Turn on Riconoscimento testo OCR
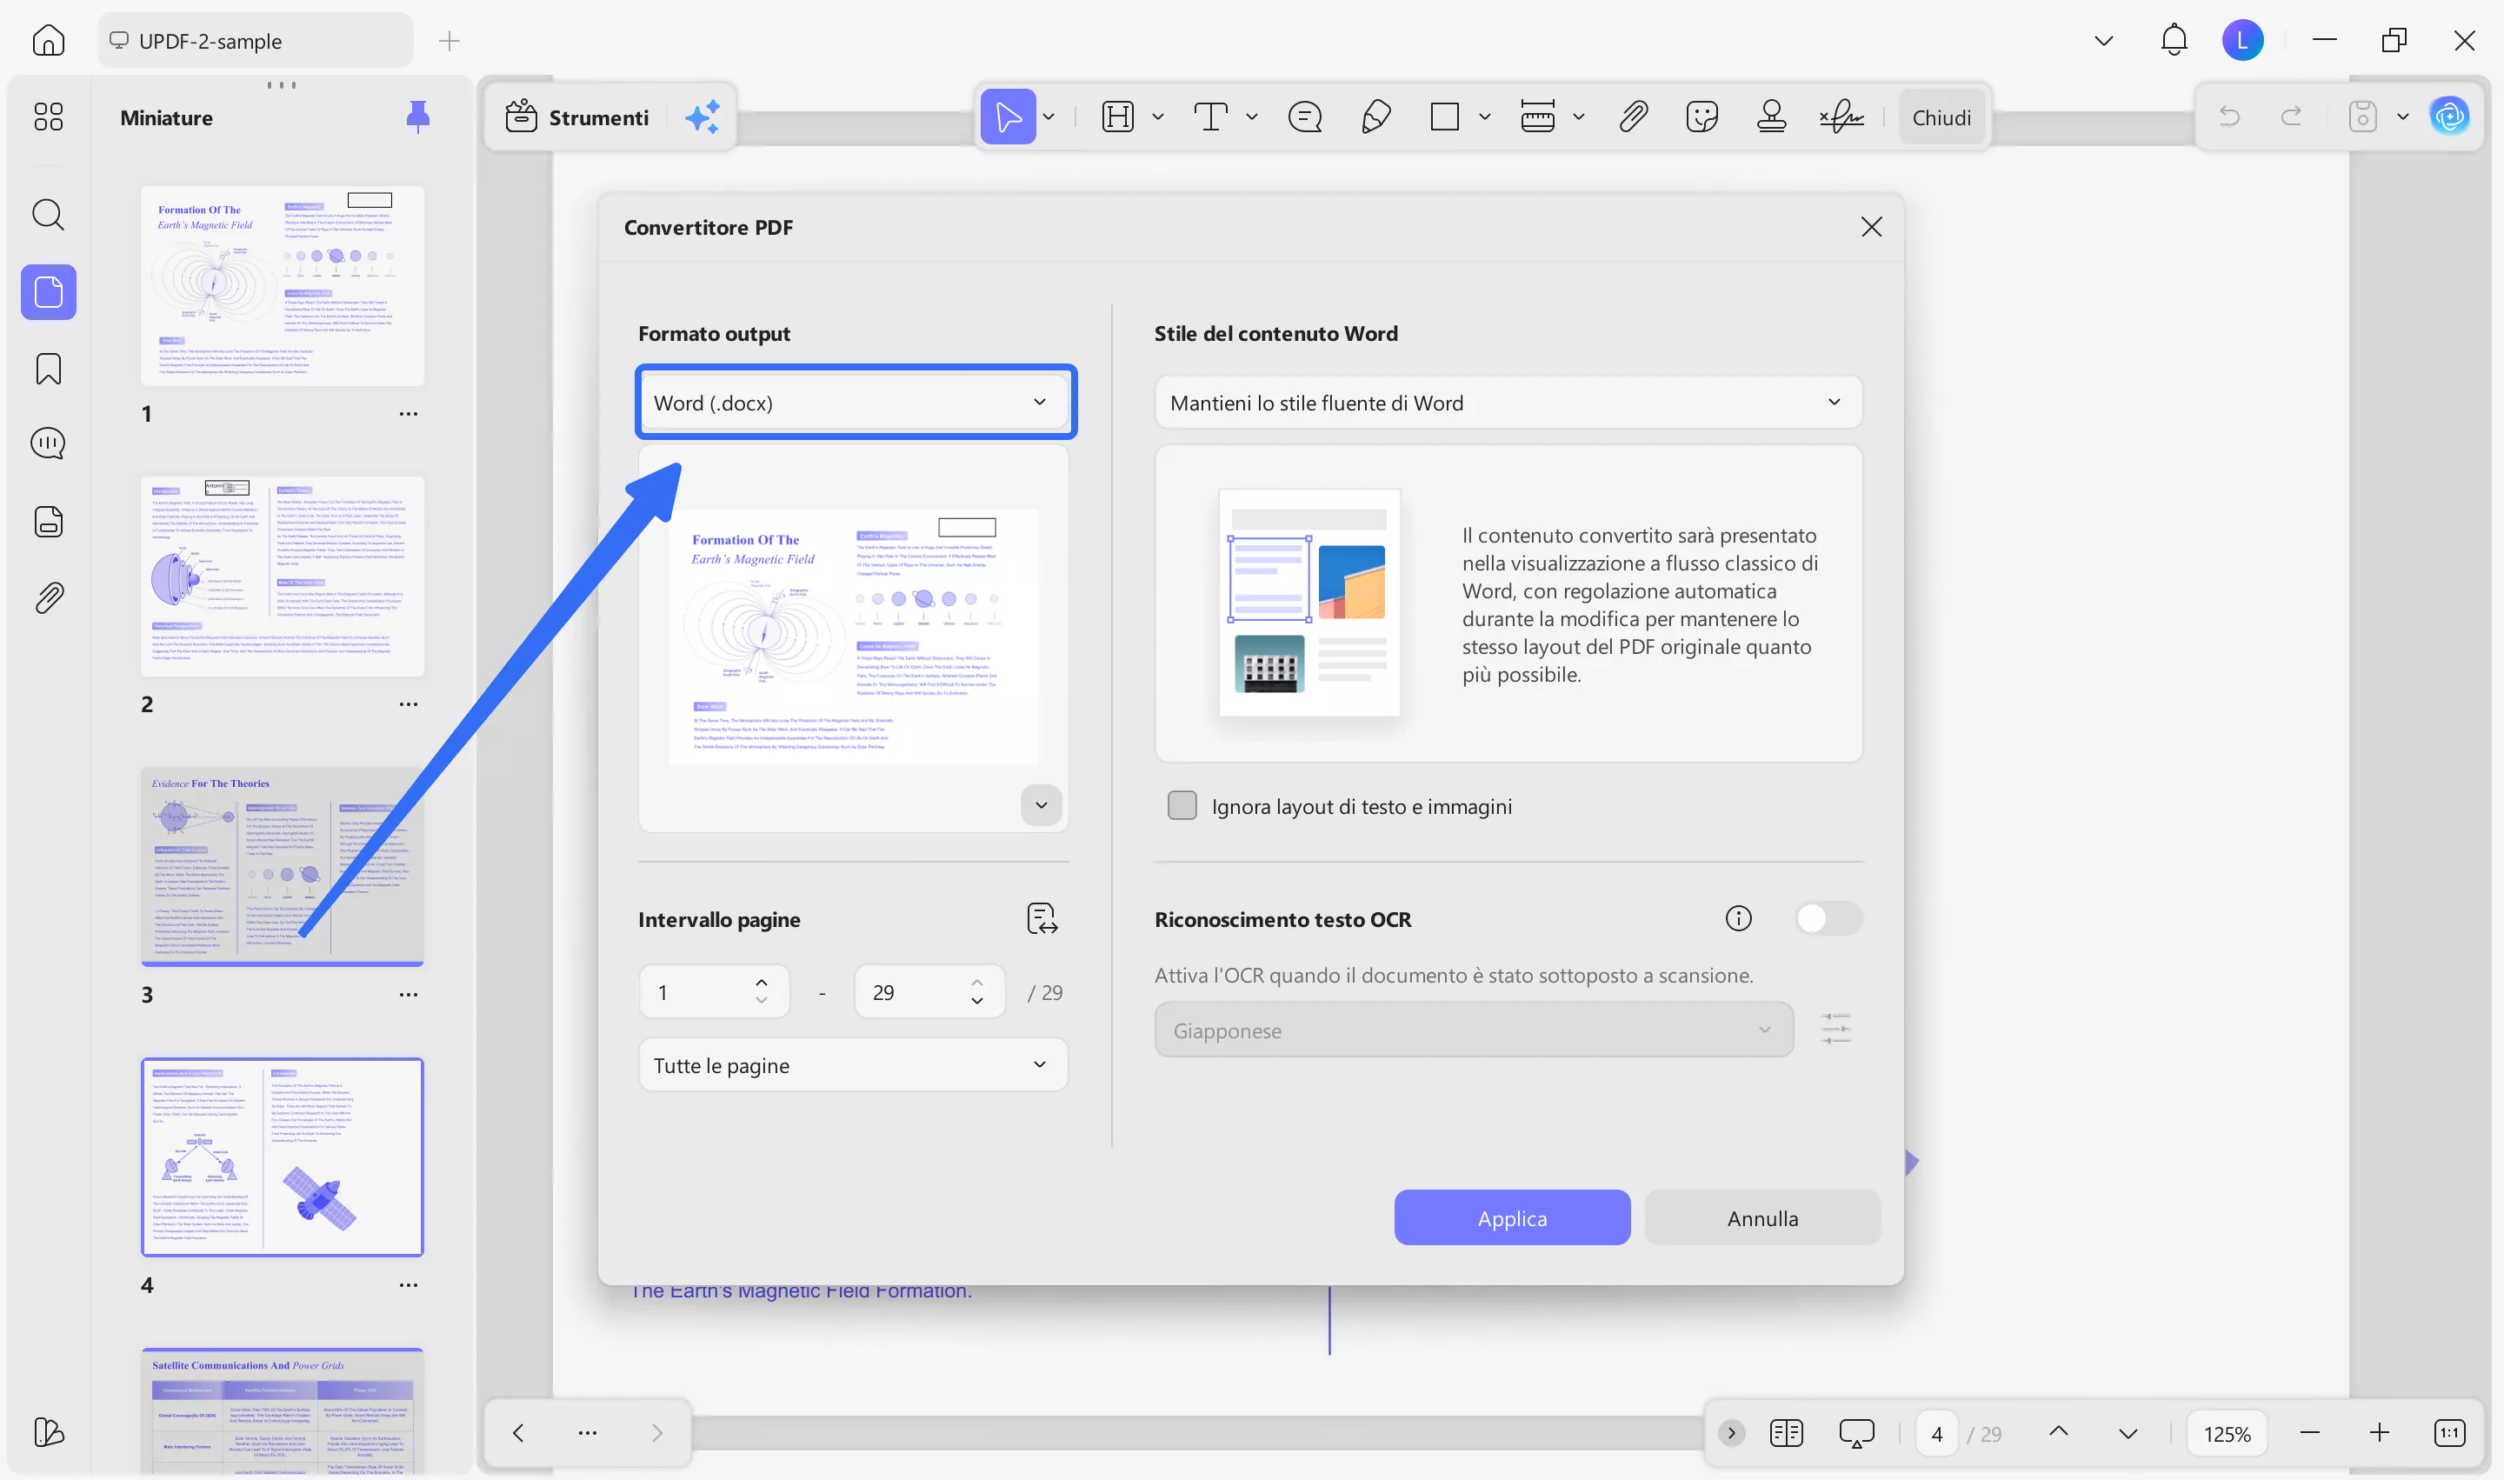2504x1480 pixels. (1829, 917)
